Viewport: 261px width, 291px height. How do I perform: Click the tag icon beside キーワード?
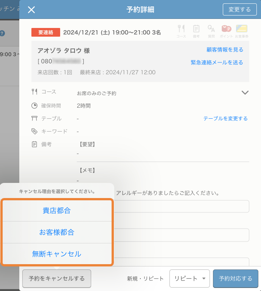(34, 132)
